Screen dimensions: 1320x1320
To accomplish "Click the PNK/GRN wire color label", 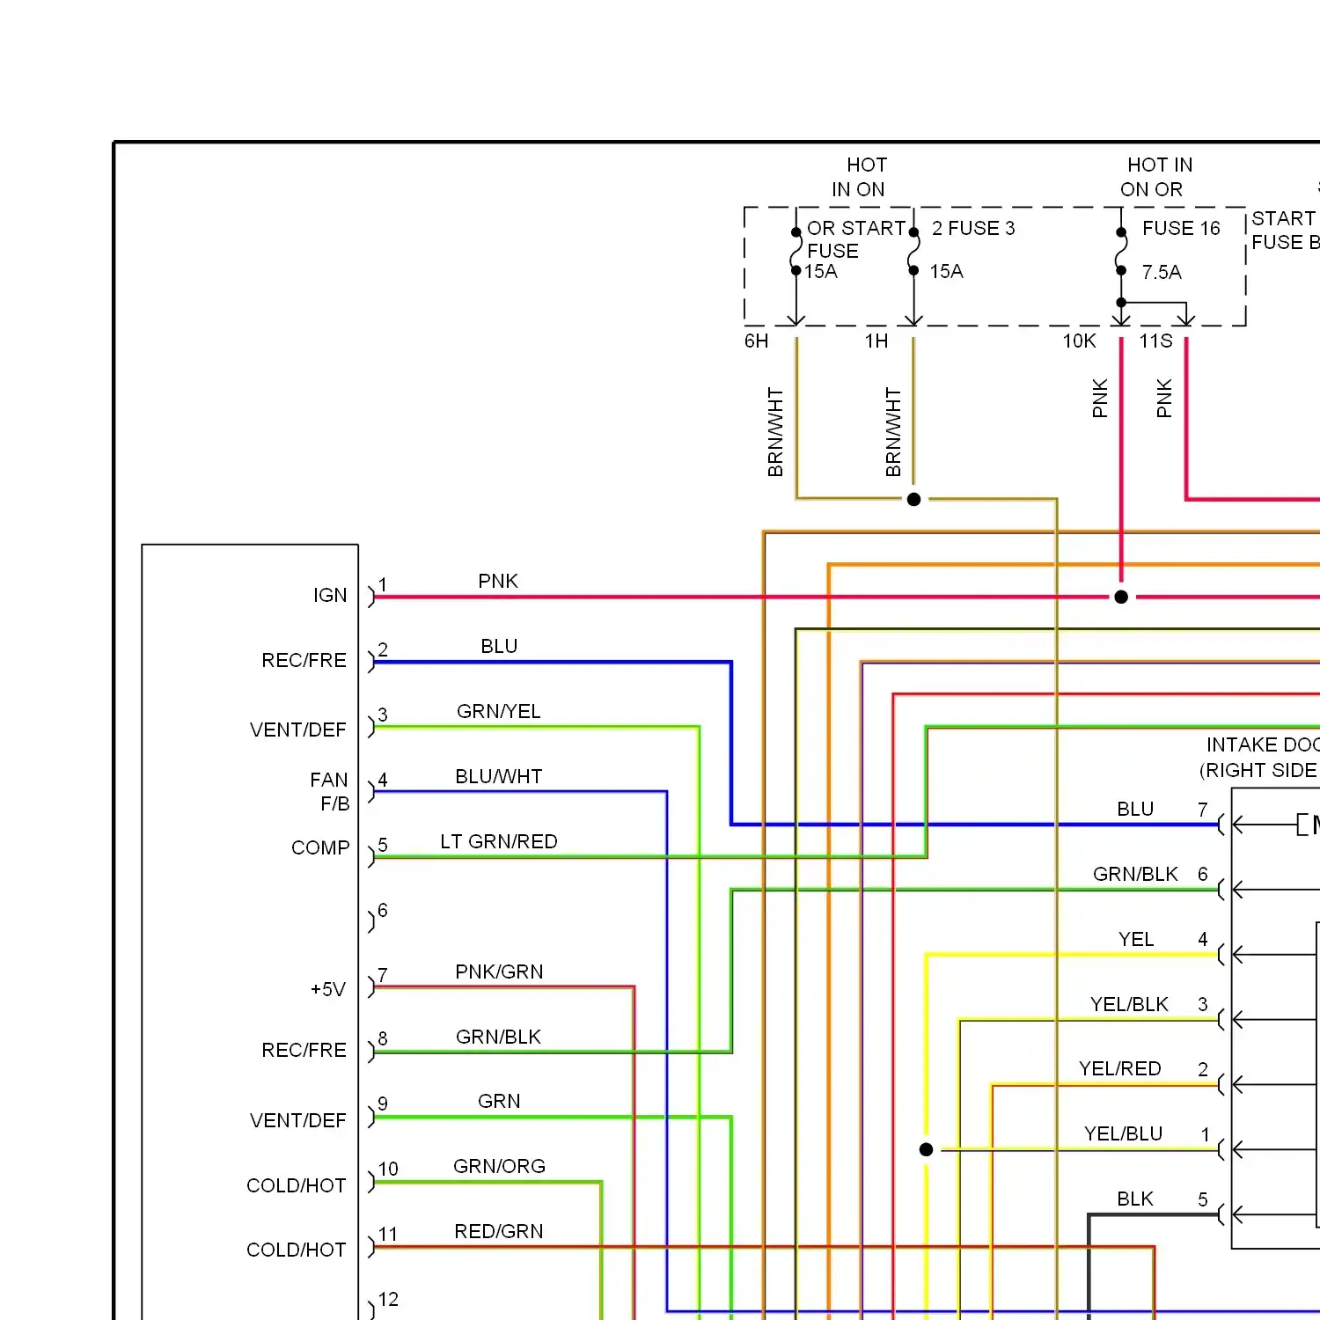I will pos(499,972).
